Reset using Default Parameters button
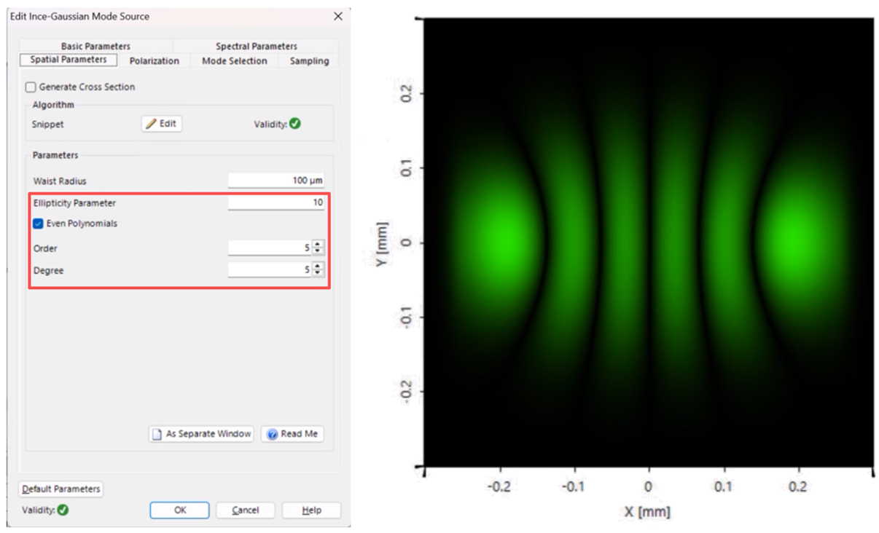 point(60,489)
